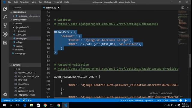Click the editor vertical scrollbar
This screenshot has height=108, width=192.
point(190,61)
